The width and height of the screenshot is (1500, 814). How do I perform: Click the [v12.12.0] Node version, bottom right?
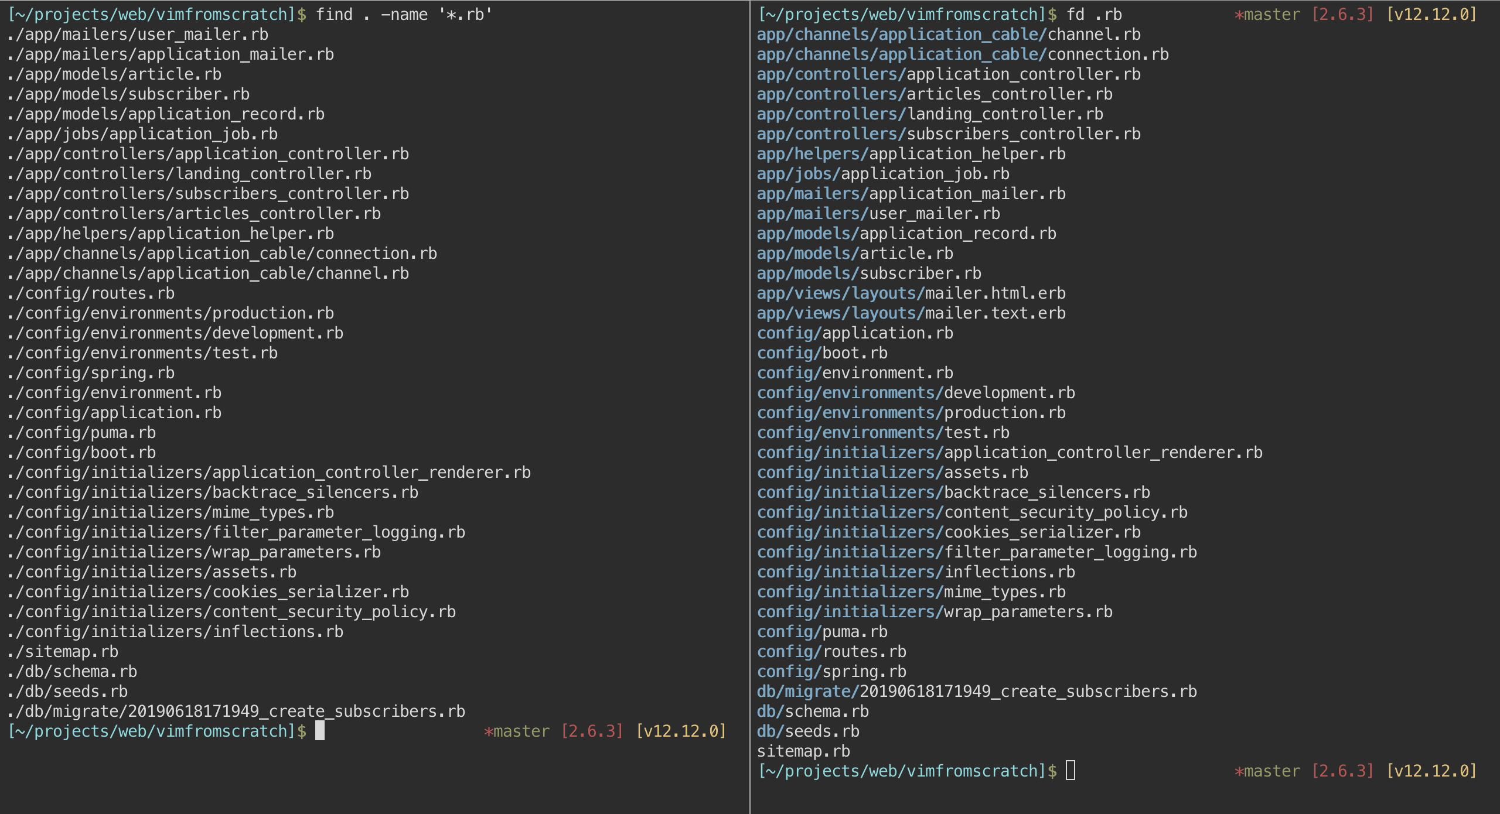1431,771
